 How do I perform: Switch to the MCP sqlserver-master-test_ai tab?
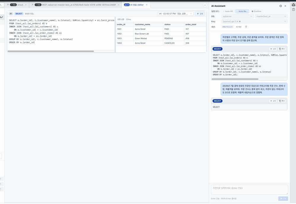75,5
